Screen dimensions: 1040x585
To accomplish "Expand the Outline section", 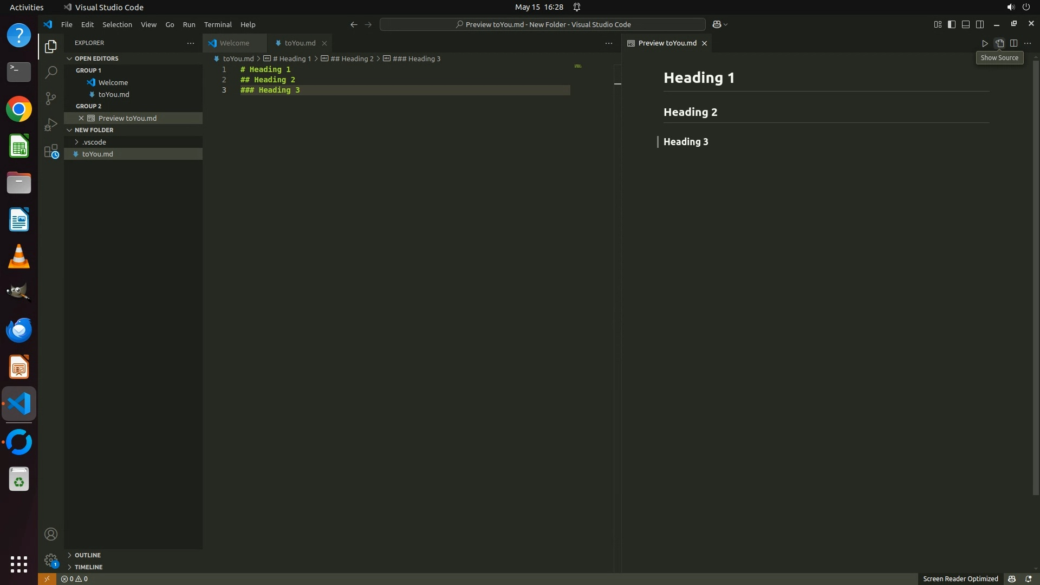I will 88,555.
